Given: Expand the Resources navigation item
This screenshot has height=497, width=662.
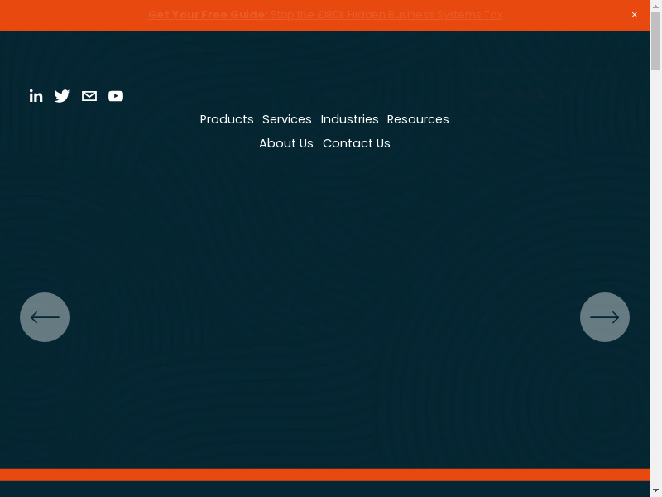Looking at the screenshot, I should click(x=418, y=119).
